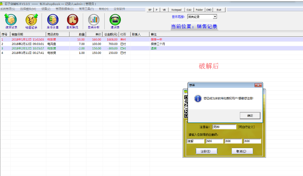The width and height of the screenshot is (303, 176).
Task: Select the row dated 2018年2月12日 09:03:01
Action: coord(151,44)
